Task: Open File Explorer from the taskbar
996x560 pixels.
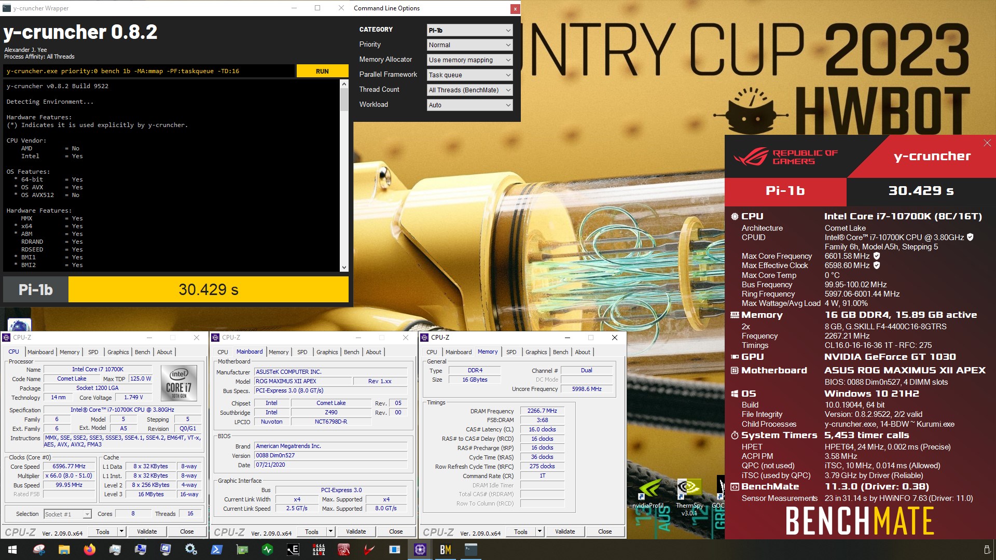Action: (x=64, y=550)
